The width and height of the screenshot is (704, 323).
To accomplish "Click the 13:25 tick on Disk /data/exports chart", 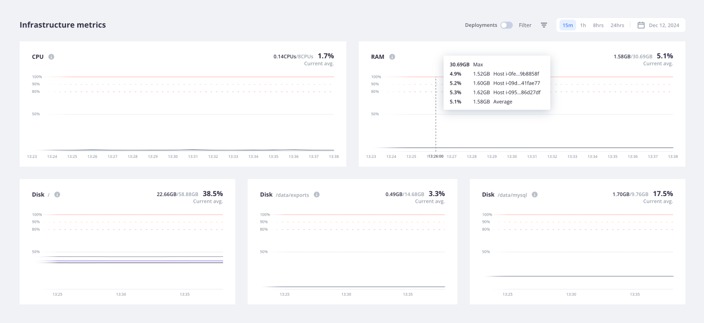I will (284, 294).
